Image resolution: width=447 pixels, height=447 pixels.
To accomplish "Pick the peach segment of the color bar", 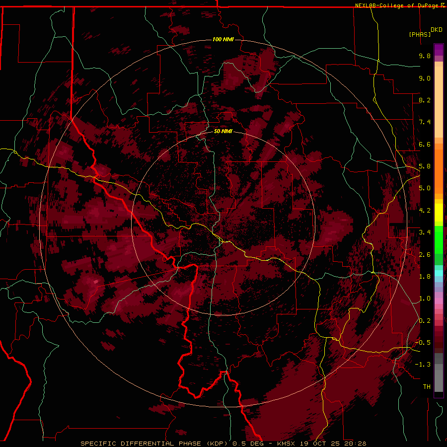I will (439, 102).
